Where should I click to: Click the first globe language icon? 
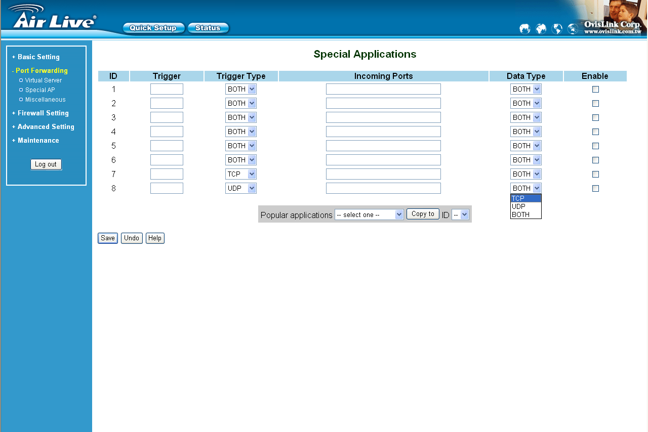pos(525,29)
